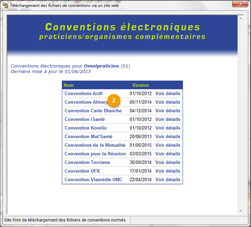Open the Convention UFR link
251x227 pixels.
[x=82, y=171]
